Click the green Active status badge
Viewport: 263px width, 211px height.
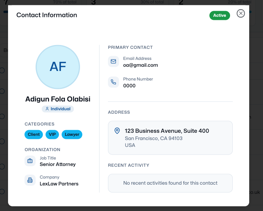point(219,16)
